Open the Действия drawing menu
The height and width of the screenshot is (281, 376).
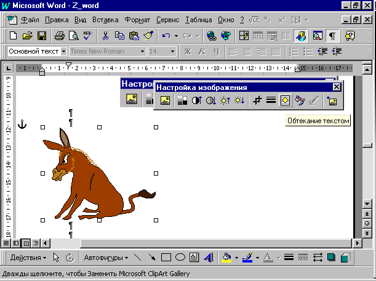pos(28,258)
